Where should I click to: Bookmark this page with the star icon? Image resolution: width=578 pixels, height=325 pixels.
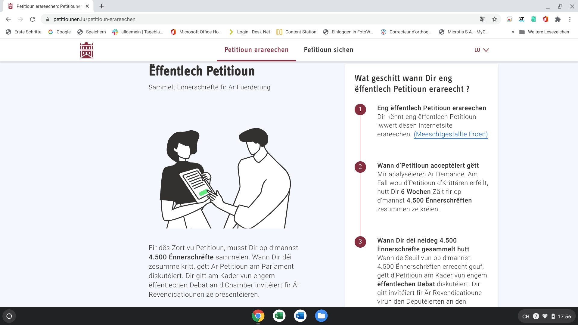coord(494,19)
